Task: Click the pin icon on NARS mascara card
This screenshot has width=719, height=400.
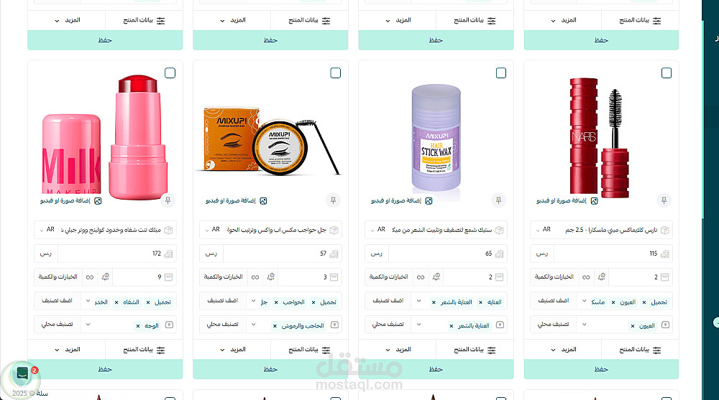Action: [x=664, y=200]
